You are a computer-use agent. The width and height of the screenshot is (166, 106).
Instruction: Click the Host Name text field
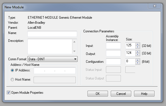click(x=55, y=80)
